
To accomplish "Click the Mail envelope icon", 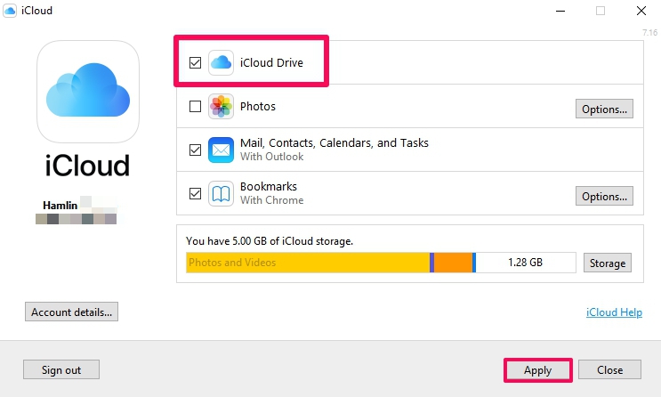I will [221, 150].
